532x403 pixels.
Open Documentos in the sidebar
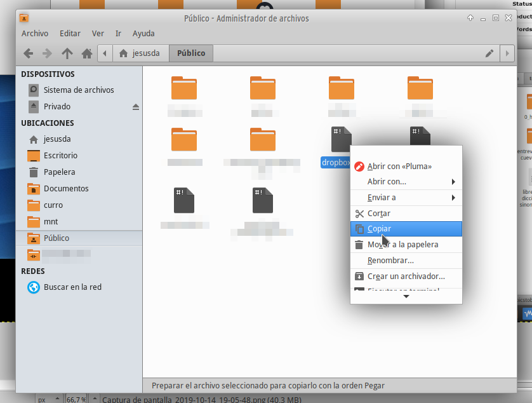point(65,189)
